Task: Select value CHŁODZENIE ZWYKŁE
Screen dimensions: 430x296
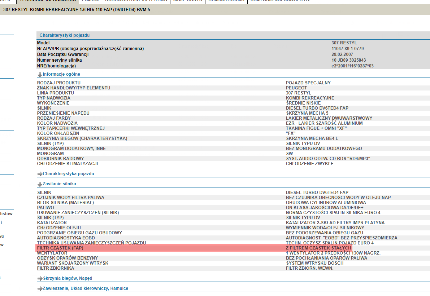Action: [x=310, y=164]
